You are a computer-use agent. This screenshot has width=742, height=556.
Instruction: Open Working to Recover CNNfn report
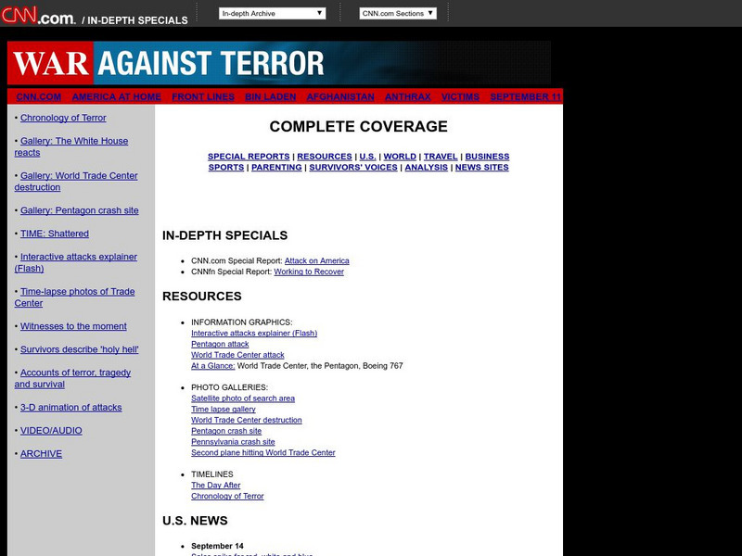pos(309,272)
